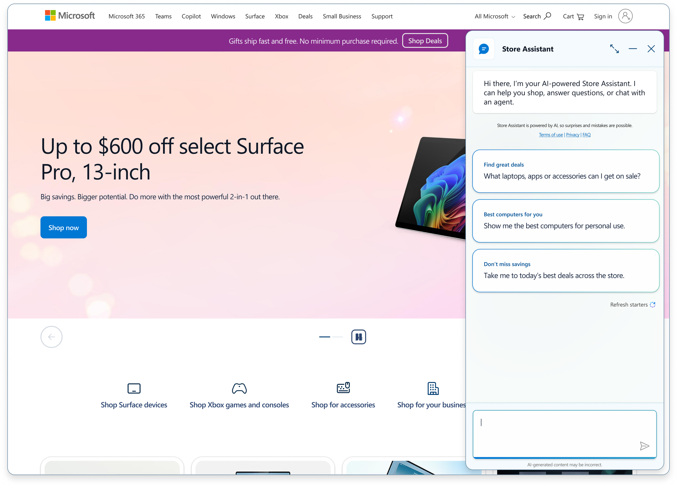
Task: Click the business building icon
Action: (x=433, y=388)
